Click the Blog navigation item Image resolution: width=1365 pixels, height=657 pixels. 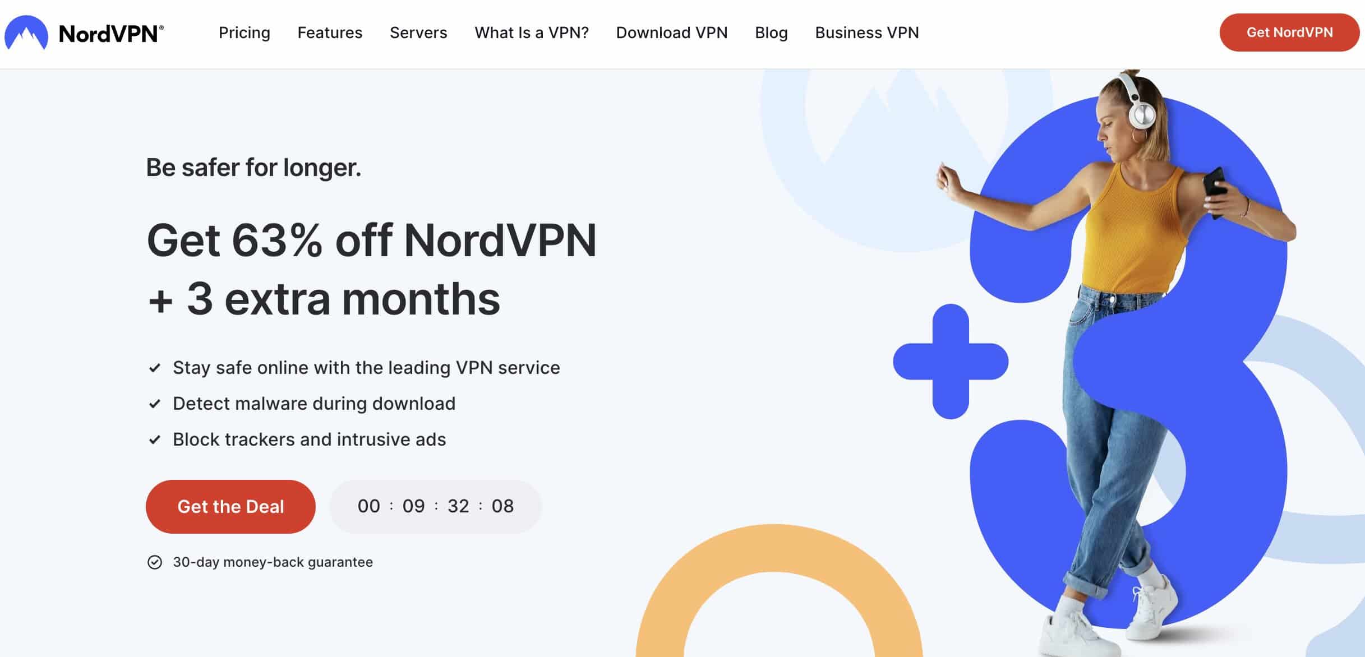[771, 32]
